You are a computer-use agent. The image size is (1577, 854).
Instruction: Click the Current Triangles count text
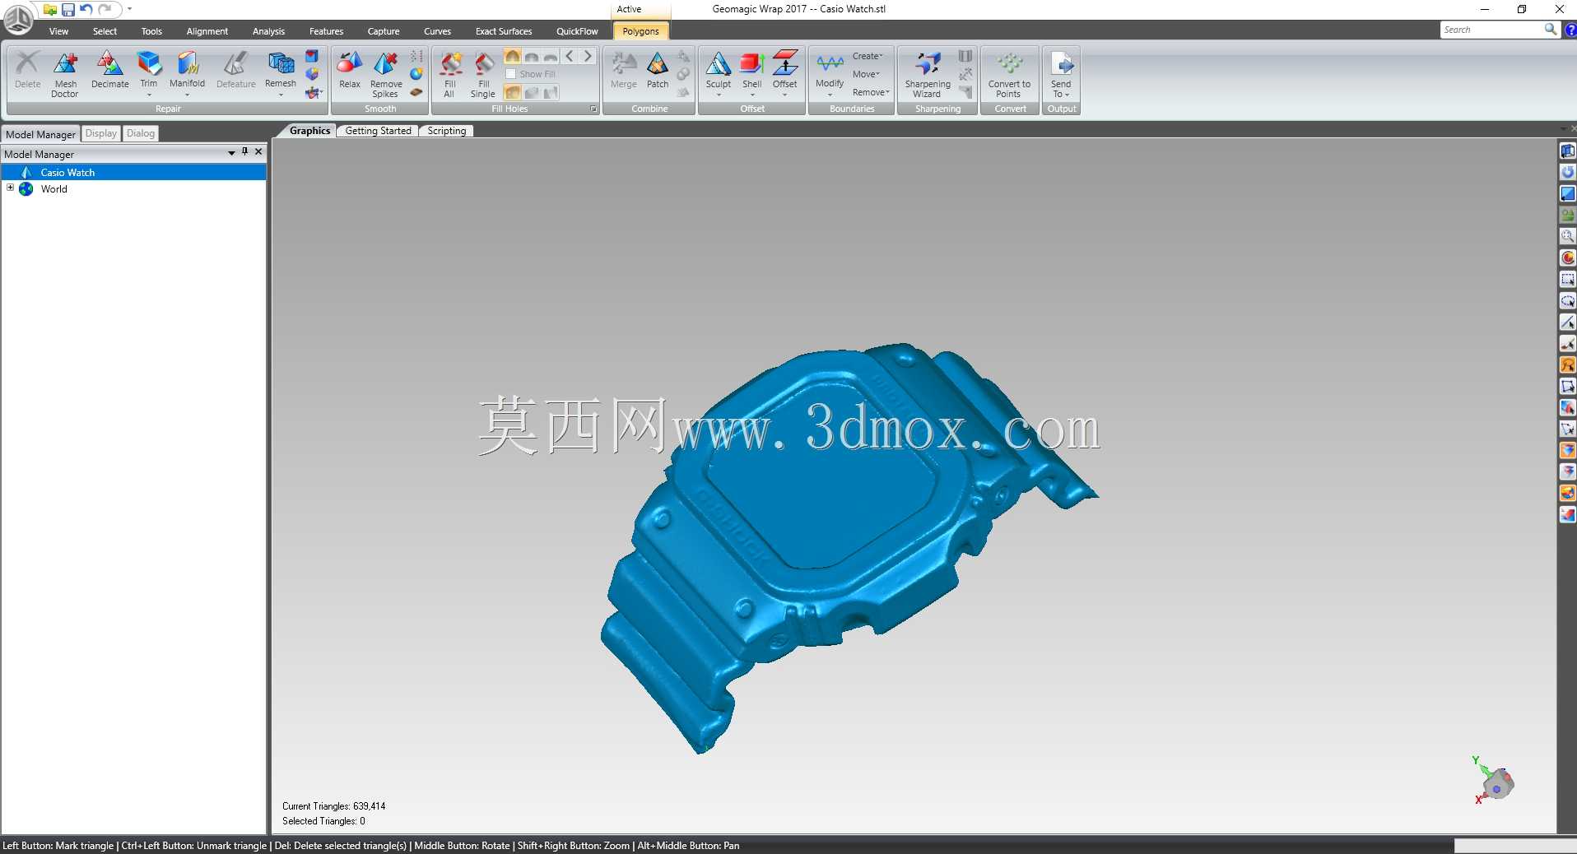(x=333, y=806)
